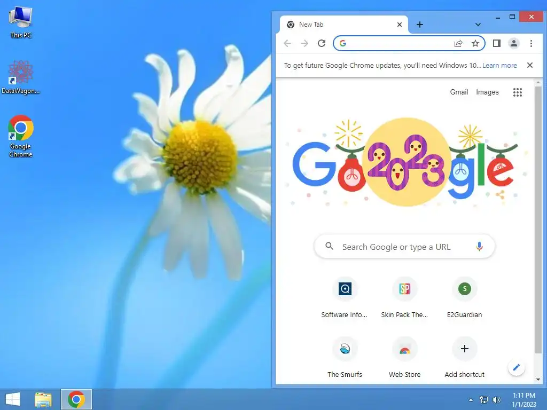The width and height of the screenshot is (547, 410).
Task: Open Gmail link
Action: [459, 92]
